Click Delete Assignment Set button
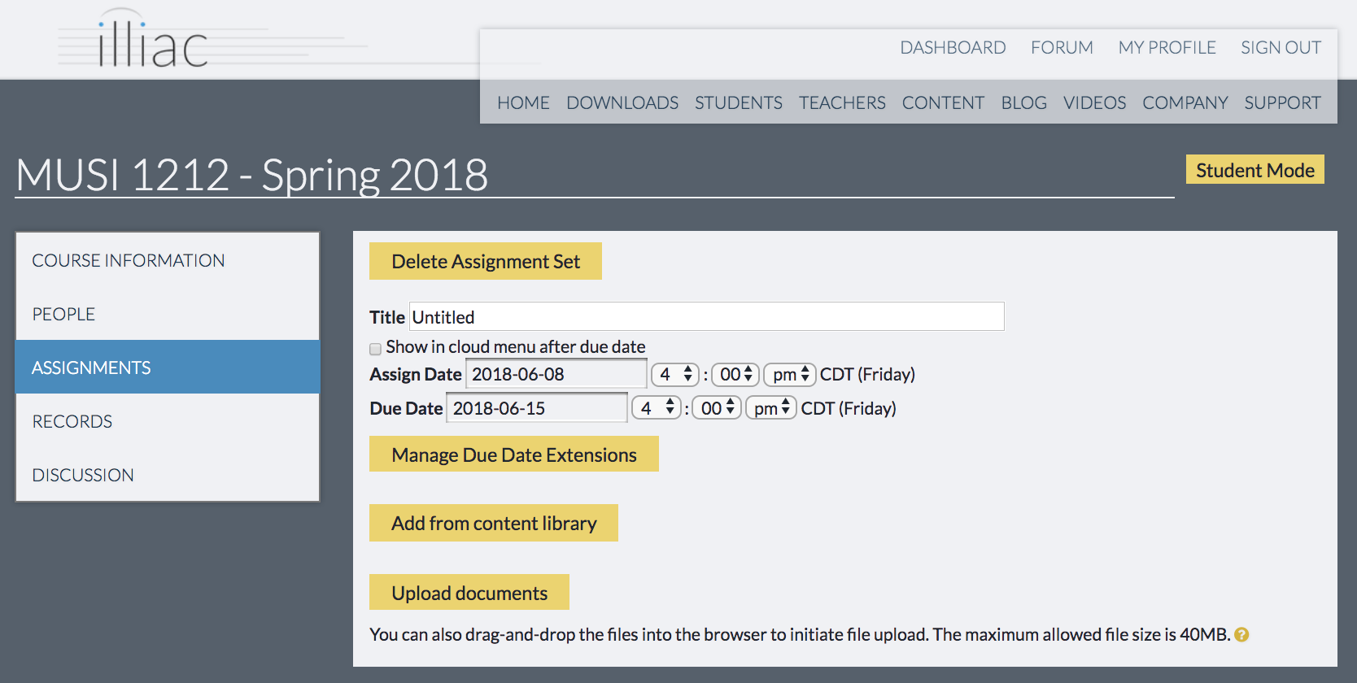 (486, 261)
